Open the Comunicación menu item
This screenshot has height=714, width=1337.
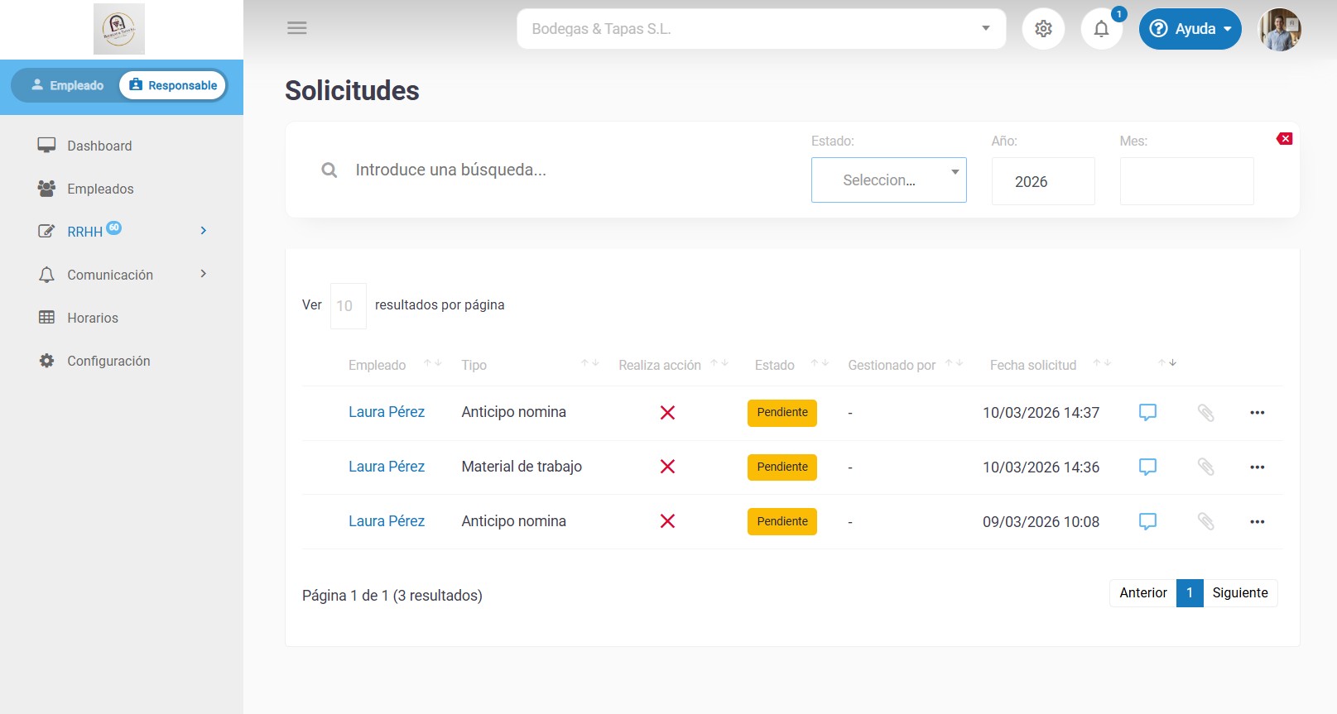pyautogui.click(x=110, y=275)
